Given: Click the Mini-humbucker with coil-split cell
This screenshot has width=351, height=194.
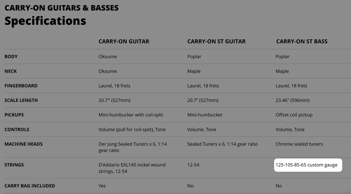Looking at the screenshot, I should click(x=131, y=115).
